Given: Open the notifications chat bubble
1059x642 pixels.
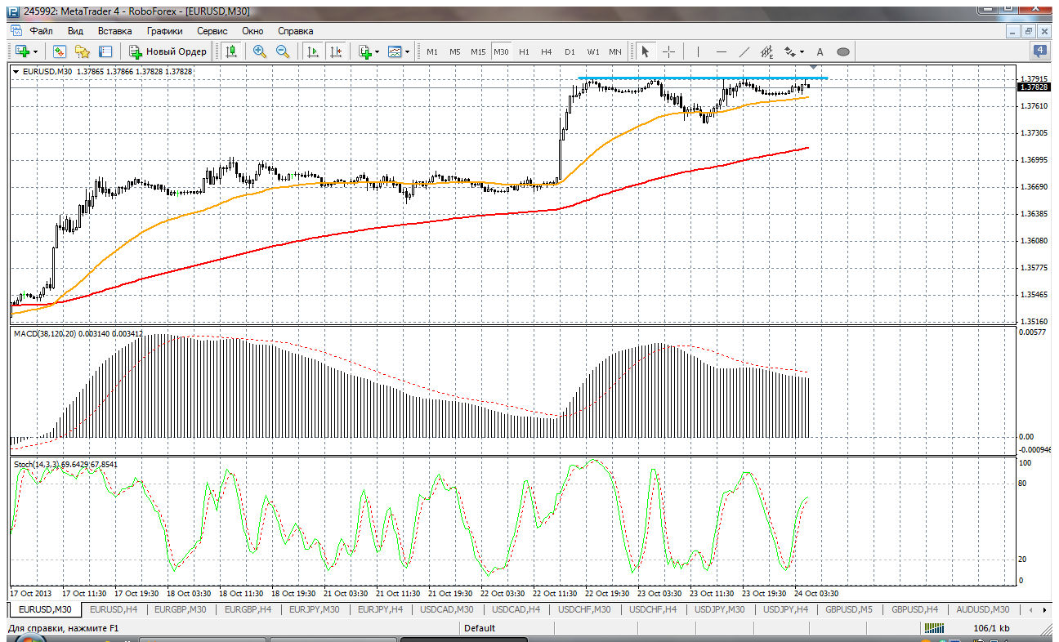Looking at the screenshot, I should [1040, 51].
